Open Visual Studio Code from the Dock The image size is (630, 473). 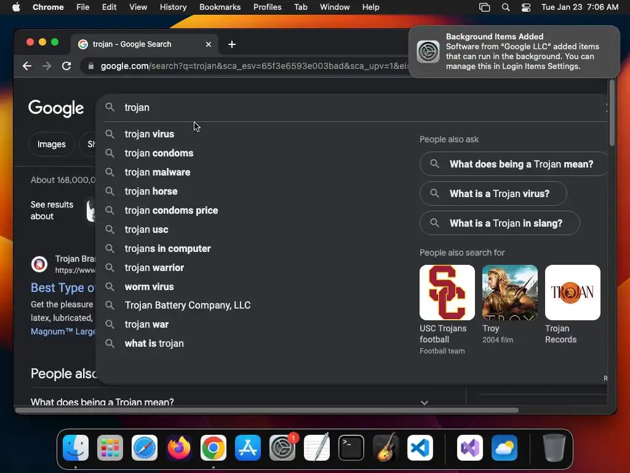coord(420,448)
